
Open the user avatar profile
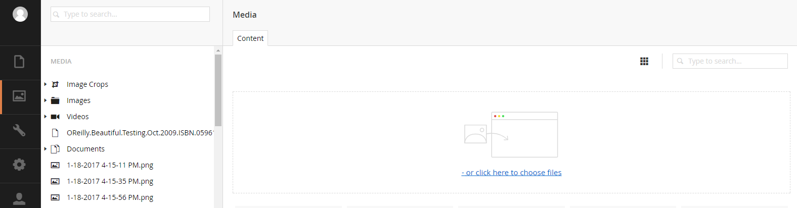20,14
